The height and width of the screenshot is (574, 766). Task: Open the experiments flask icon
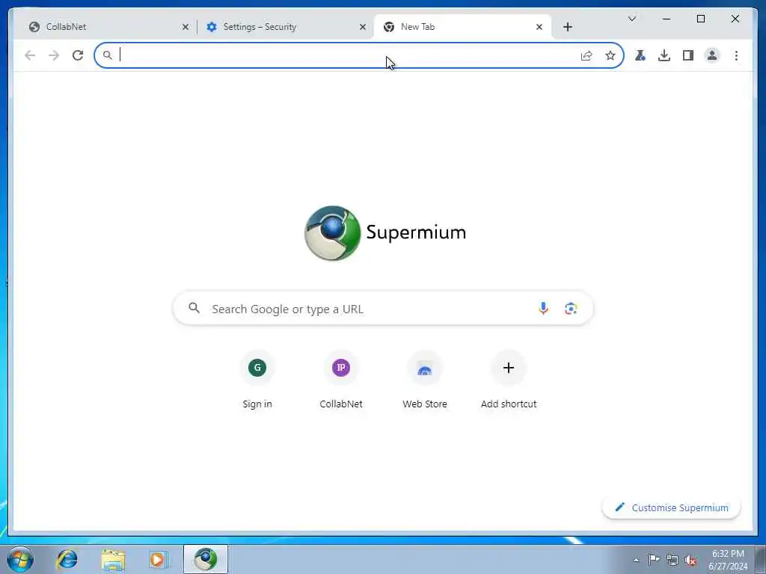640,55
